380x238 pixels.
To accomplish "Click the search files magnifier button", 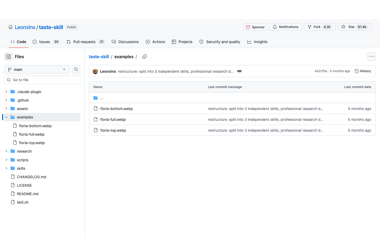I will 76,69.
